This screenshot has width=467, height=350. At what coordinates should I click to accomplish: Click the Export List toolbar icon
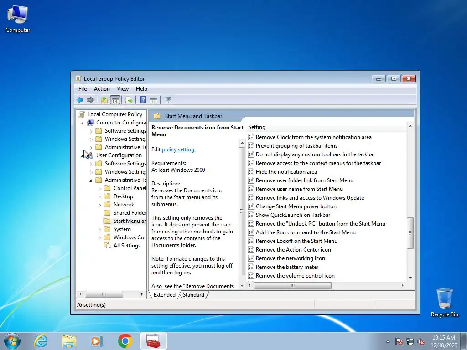tap(129, 100)
